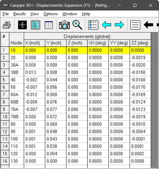Screen dimensions: 159x169
Task: Click row number 9 header
Action: [5, 109]
